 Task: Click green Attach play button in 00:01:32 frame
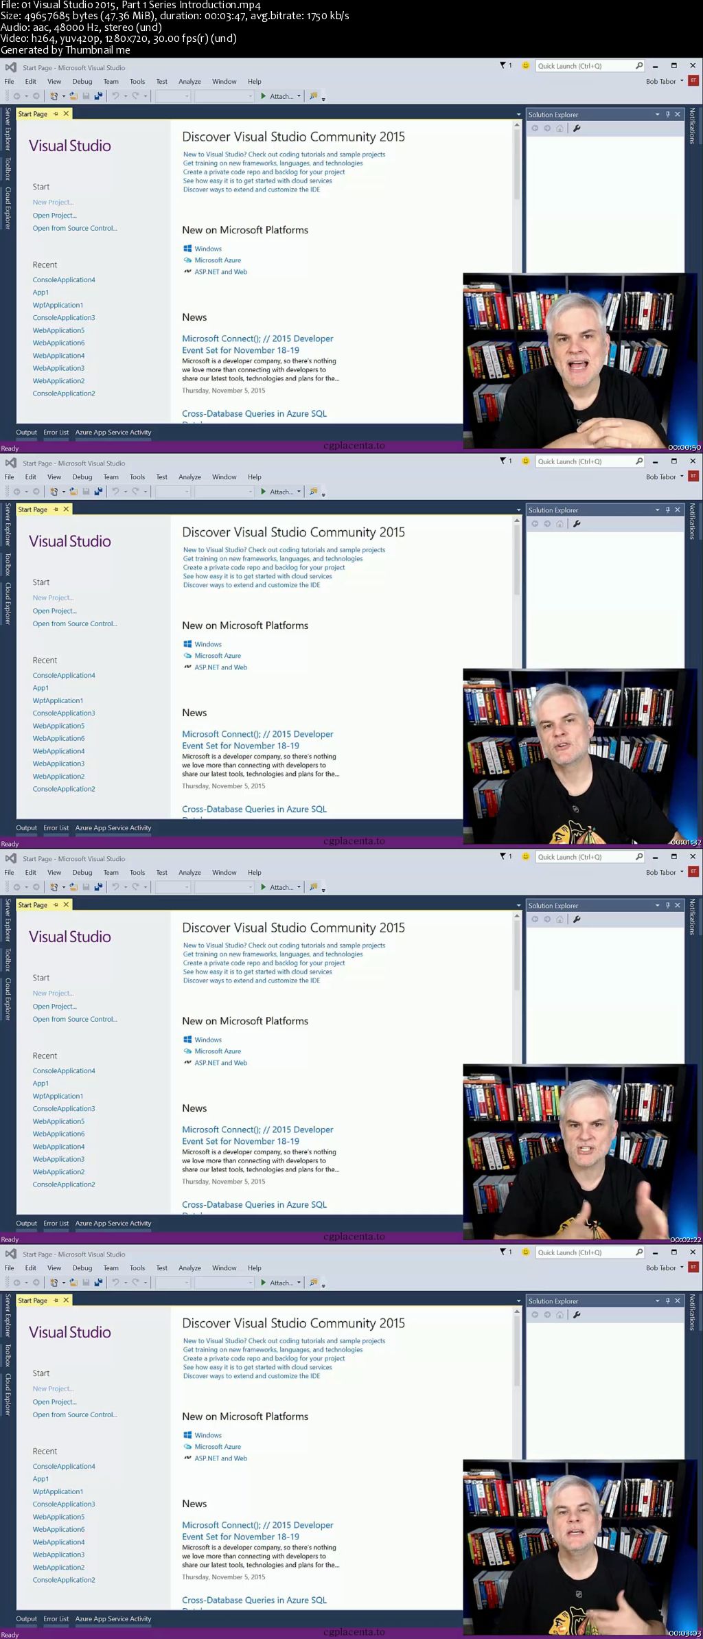coord(264,492)
